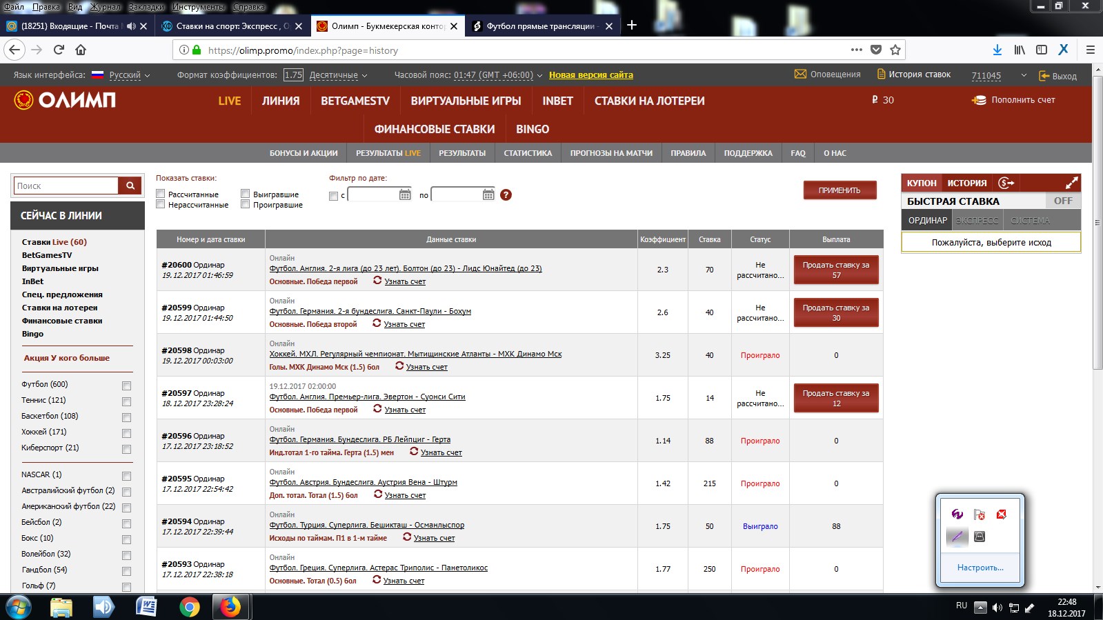
Task: Open odds format Десятичные dropdown
Action: [338, 75]
